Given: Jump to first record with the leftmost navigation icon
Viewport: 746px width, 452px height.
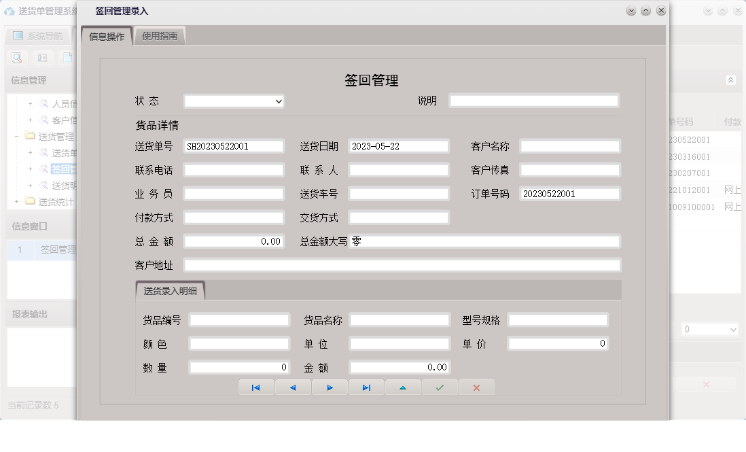Looking at the screenshot, I should pyautogui.click(x=256, y=387).
